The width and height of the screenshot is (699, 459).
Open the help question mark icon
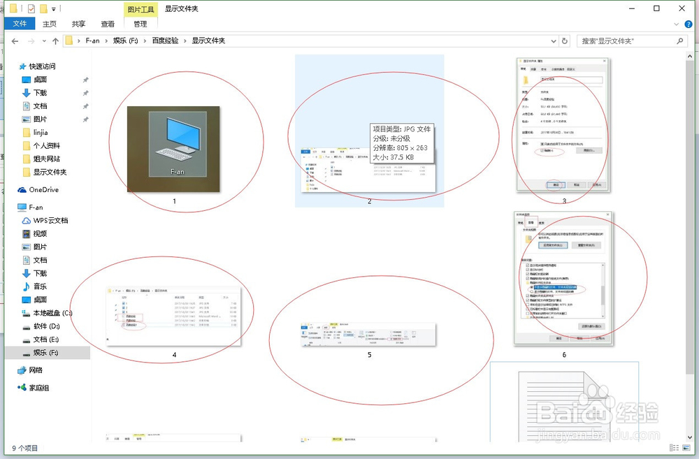pyautogui.click(x=689, y=24)
